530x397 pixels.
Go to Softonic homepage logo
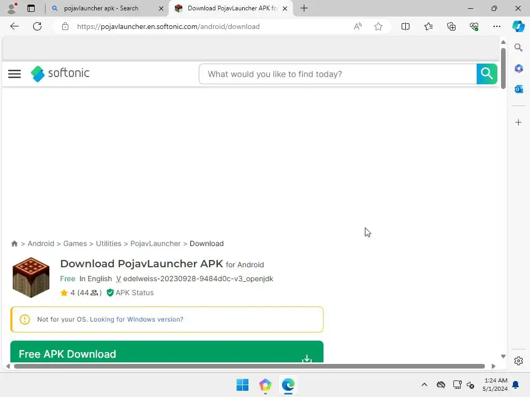pyautogui.click(x=60, y=73)
